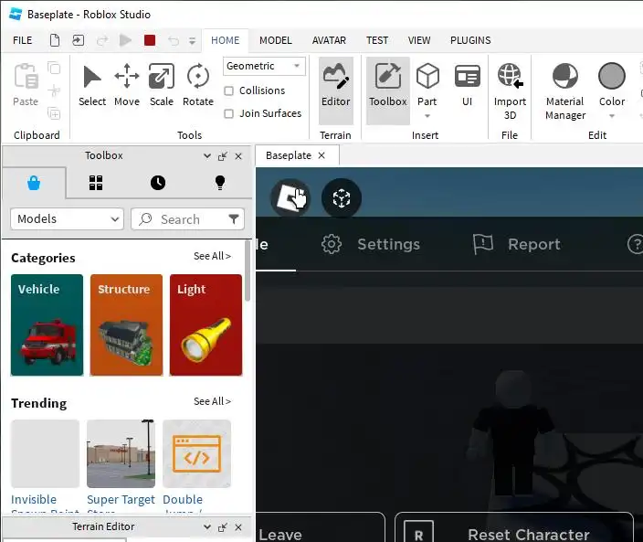The height and width of the screenshot is (542, 643).
Task: Open the Toolbox panel options chevron
Action: pos(207,156)
